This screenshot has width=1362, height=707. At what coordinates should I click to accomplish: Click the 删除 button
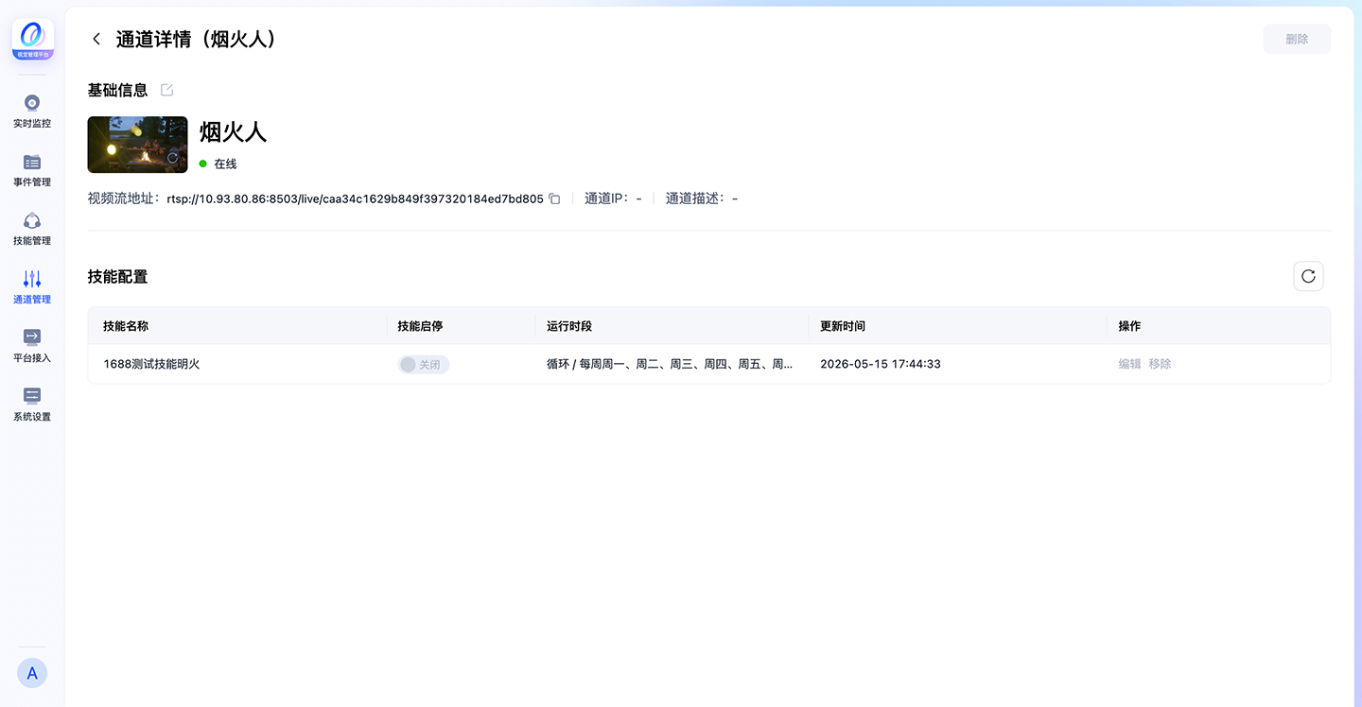click(1297, 39)
